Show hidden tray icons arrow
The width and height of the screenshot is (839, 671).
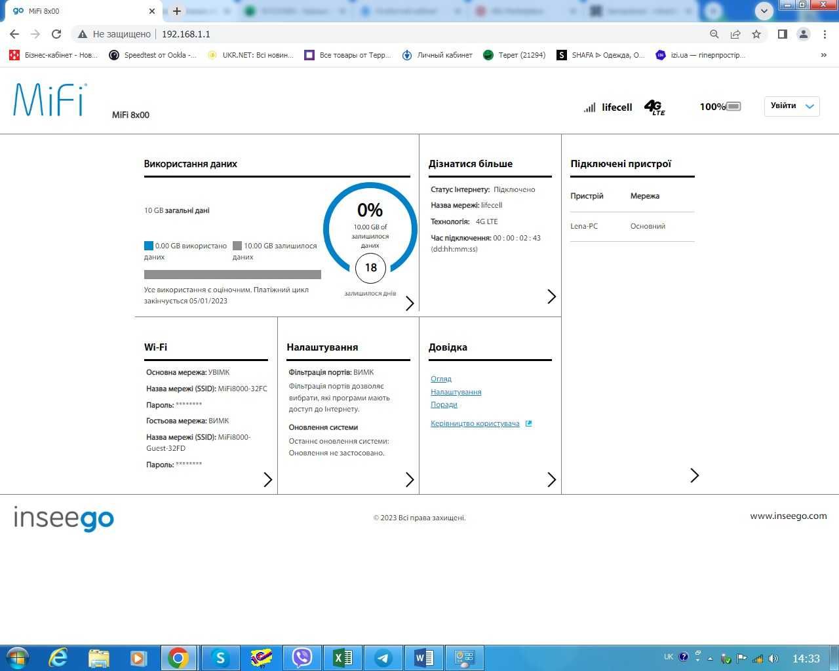[710, 659]
